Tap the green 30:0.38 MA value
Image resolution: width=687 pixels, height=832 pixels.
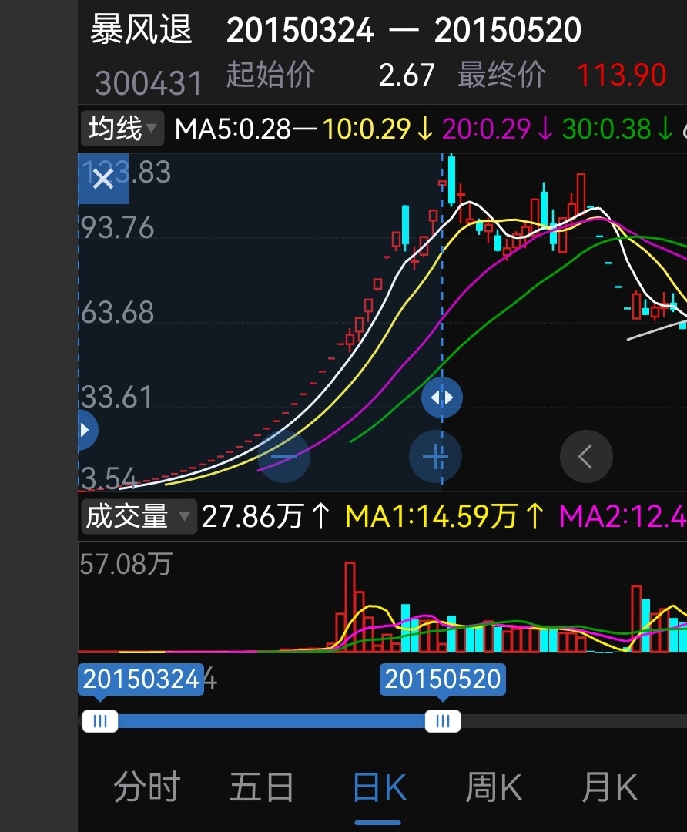click(x=606, y=129)
